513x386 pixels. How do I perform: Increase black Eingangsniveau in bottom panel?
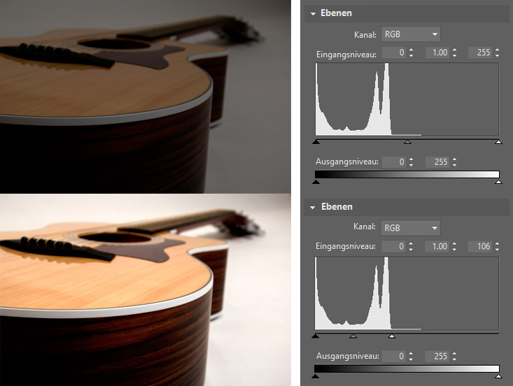tap(411, 244)
